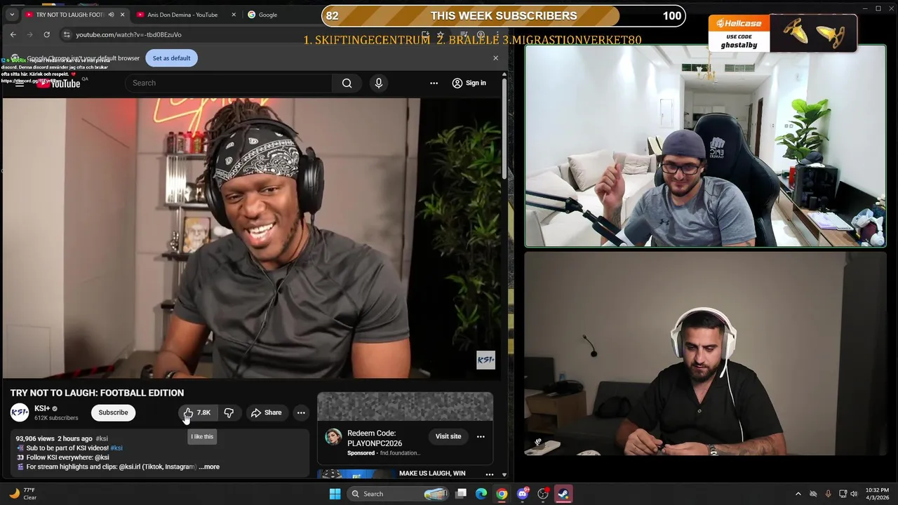Screen dimensions: 898x505
Task: Switch to the Google tab
Action: click(x=268, y=15)
